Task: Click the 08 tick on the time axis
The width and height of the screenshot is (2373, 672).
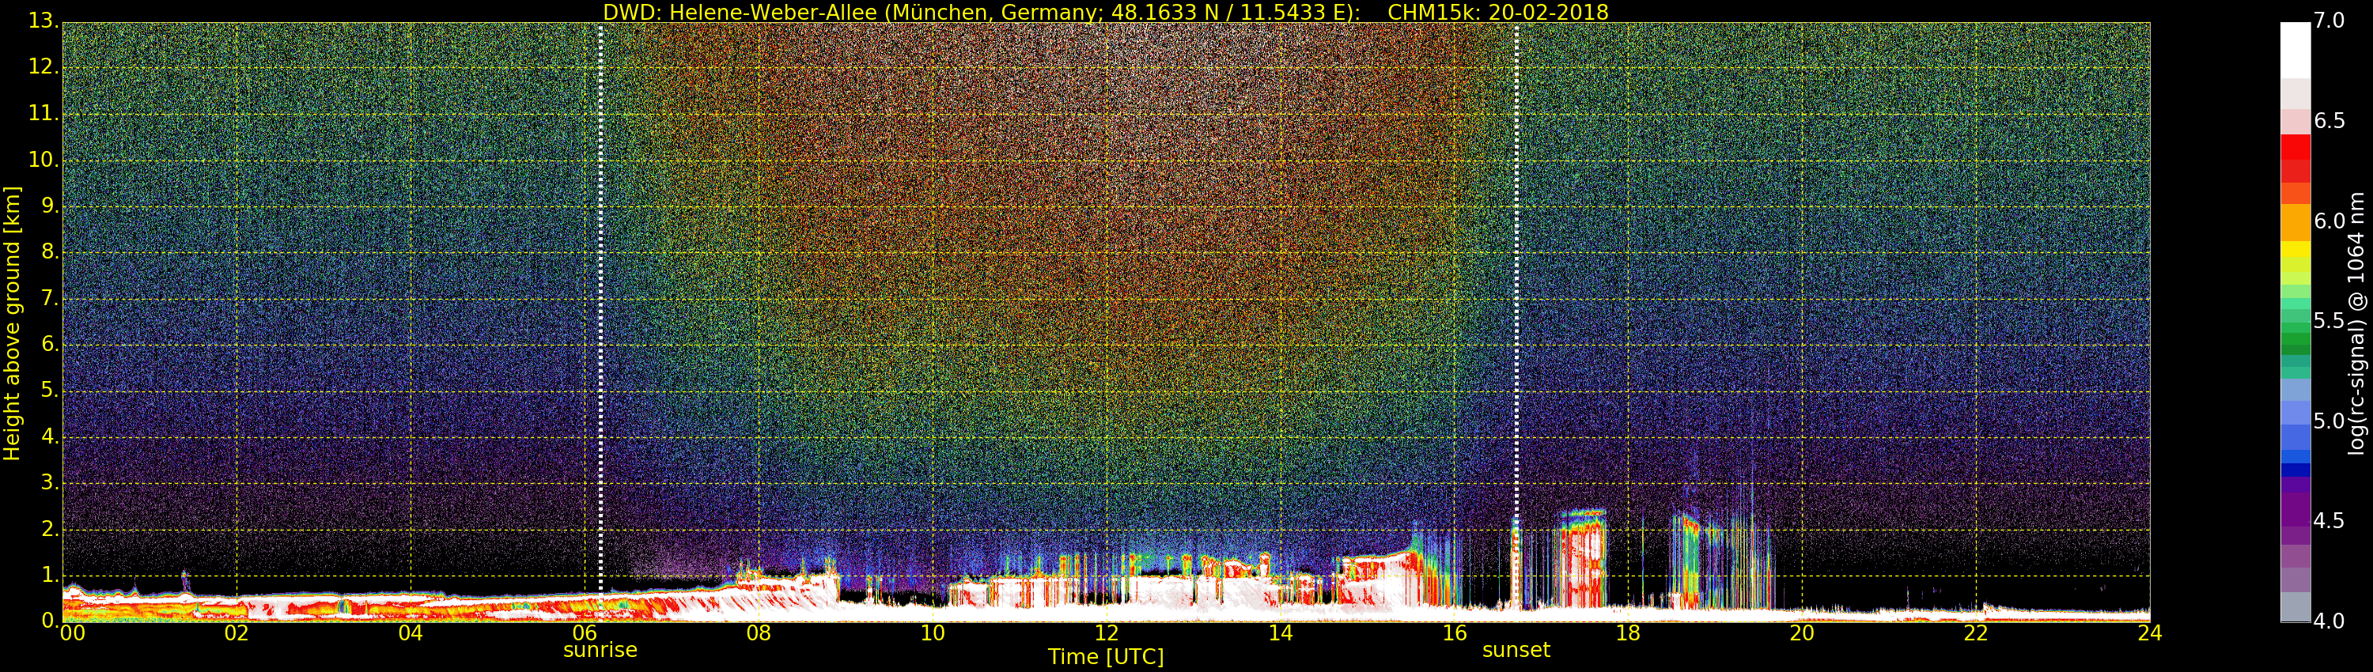Action: point(758,633)
